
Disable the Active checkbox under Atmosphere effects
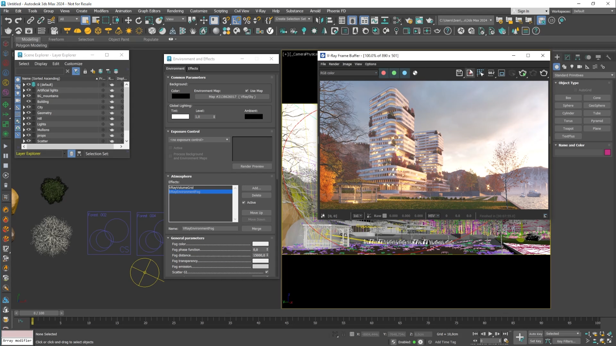(x=244, y=202)
